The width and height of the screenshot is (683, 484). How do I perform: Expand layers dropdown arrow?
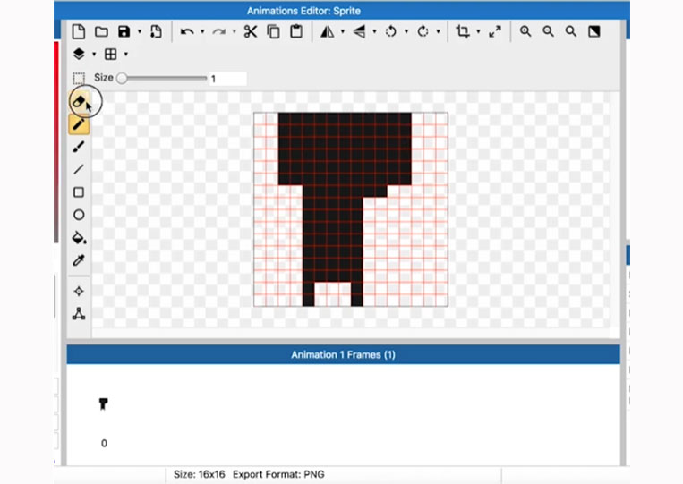tap(94, 54)
